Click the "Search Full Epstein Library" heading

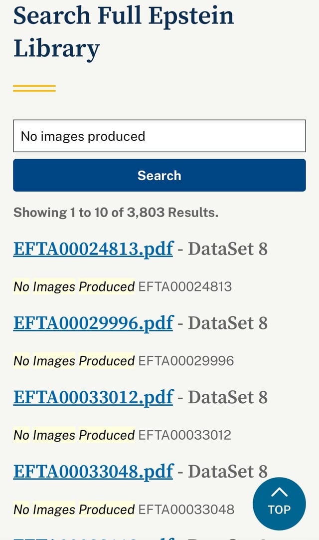[x=123, y=32]
